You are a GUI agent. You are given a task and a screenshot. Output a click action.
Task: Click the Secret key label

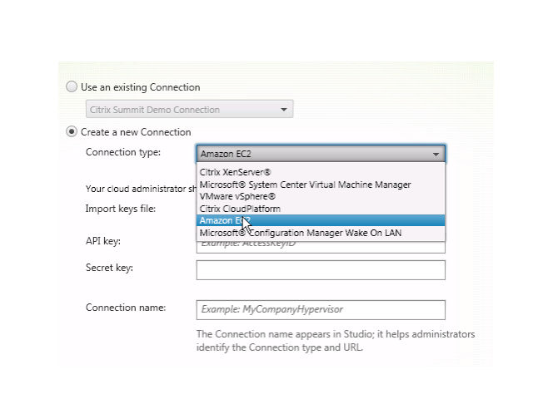pos(109,268)
